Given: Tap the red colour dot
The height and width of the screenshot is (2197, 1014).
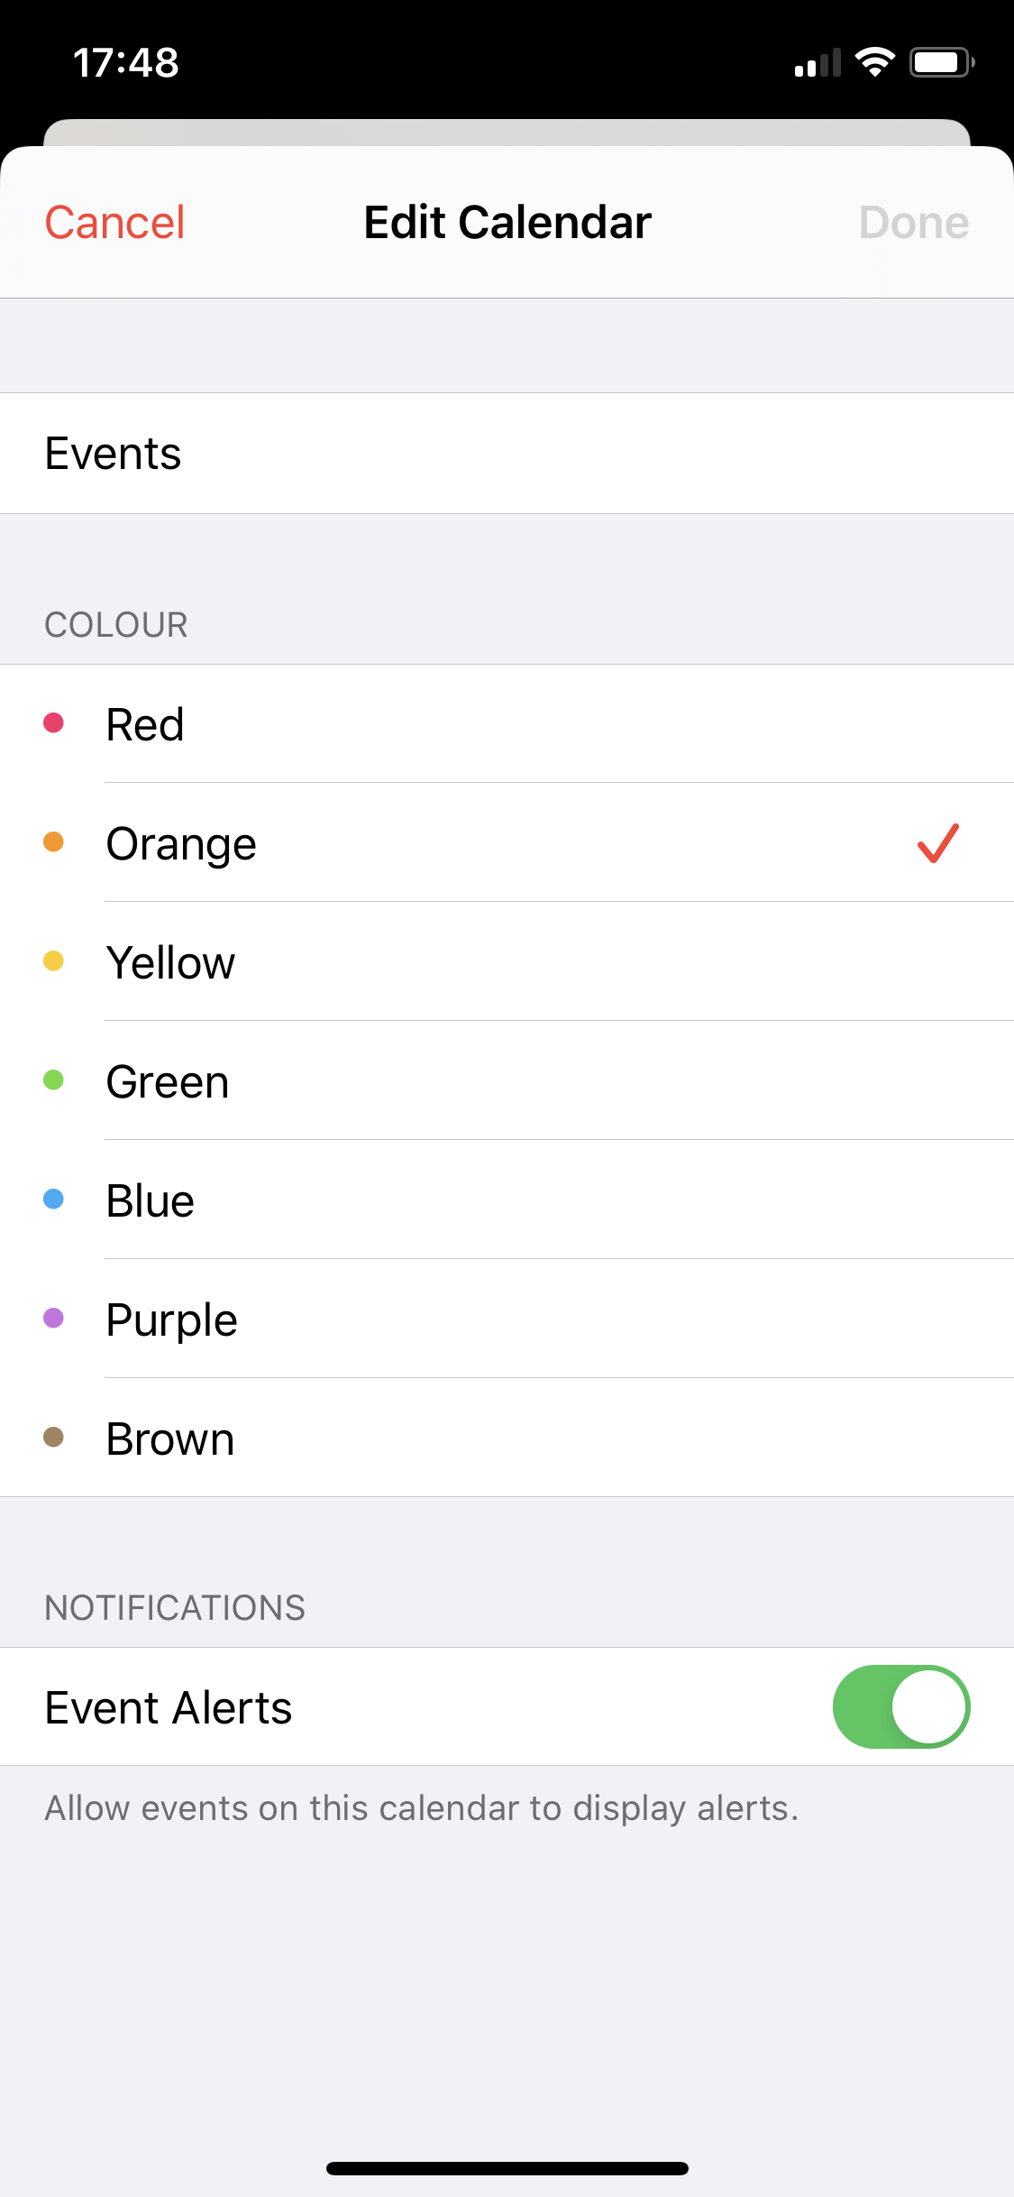Looking at the screenshot, I should click(x=54, y=722).
